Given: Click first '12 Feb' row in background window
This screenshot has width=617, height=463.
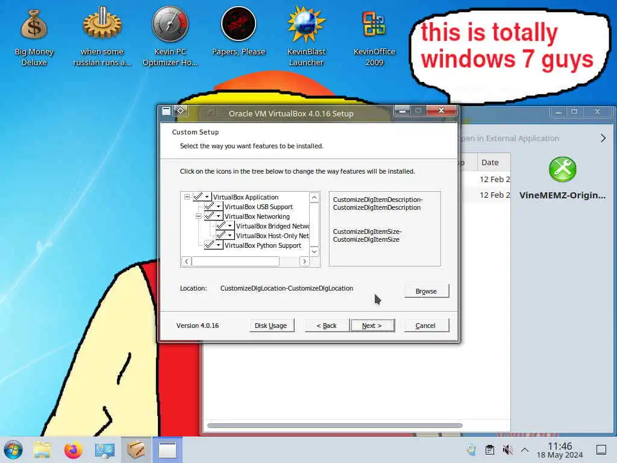Looking at the screenshot, I should click(x=494, y=179).
